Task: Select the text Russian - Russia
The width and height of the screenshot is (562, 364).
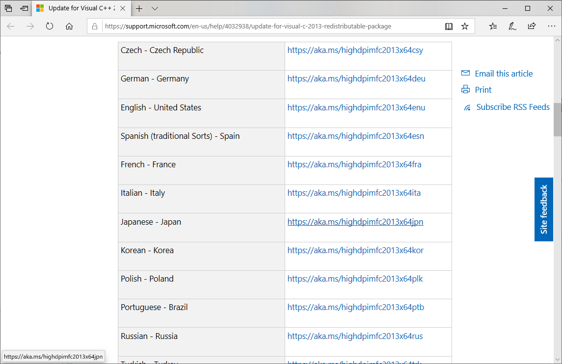Action: 149,336
